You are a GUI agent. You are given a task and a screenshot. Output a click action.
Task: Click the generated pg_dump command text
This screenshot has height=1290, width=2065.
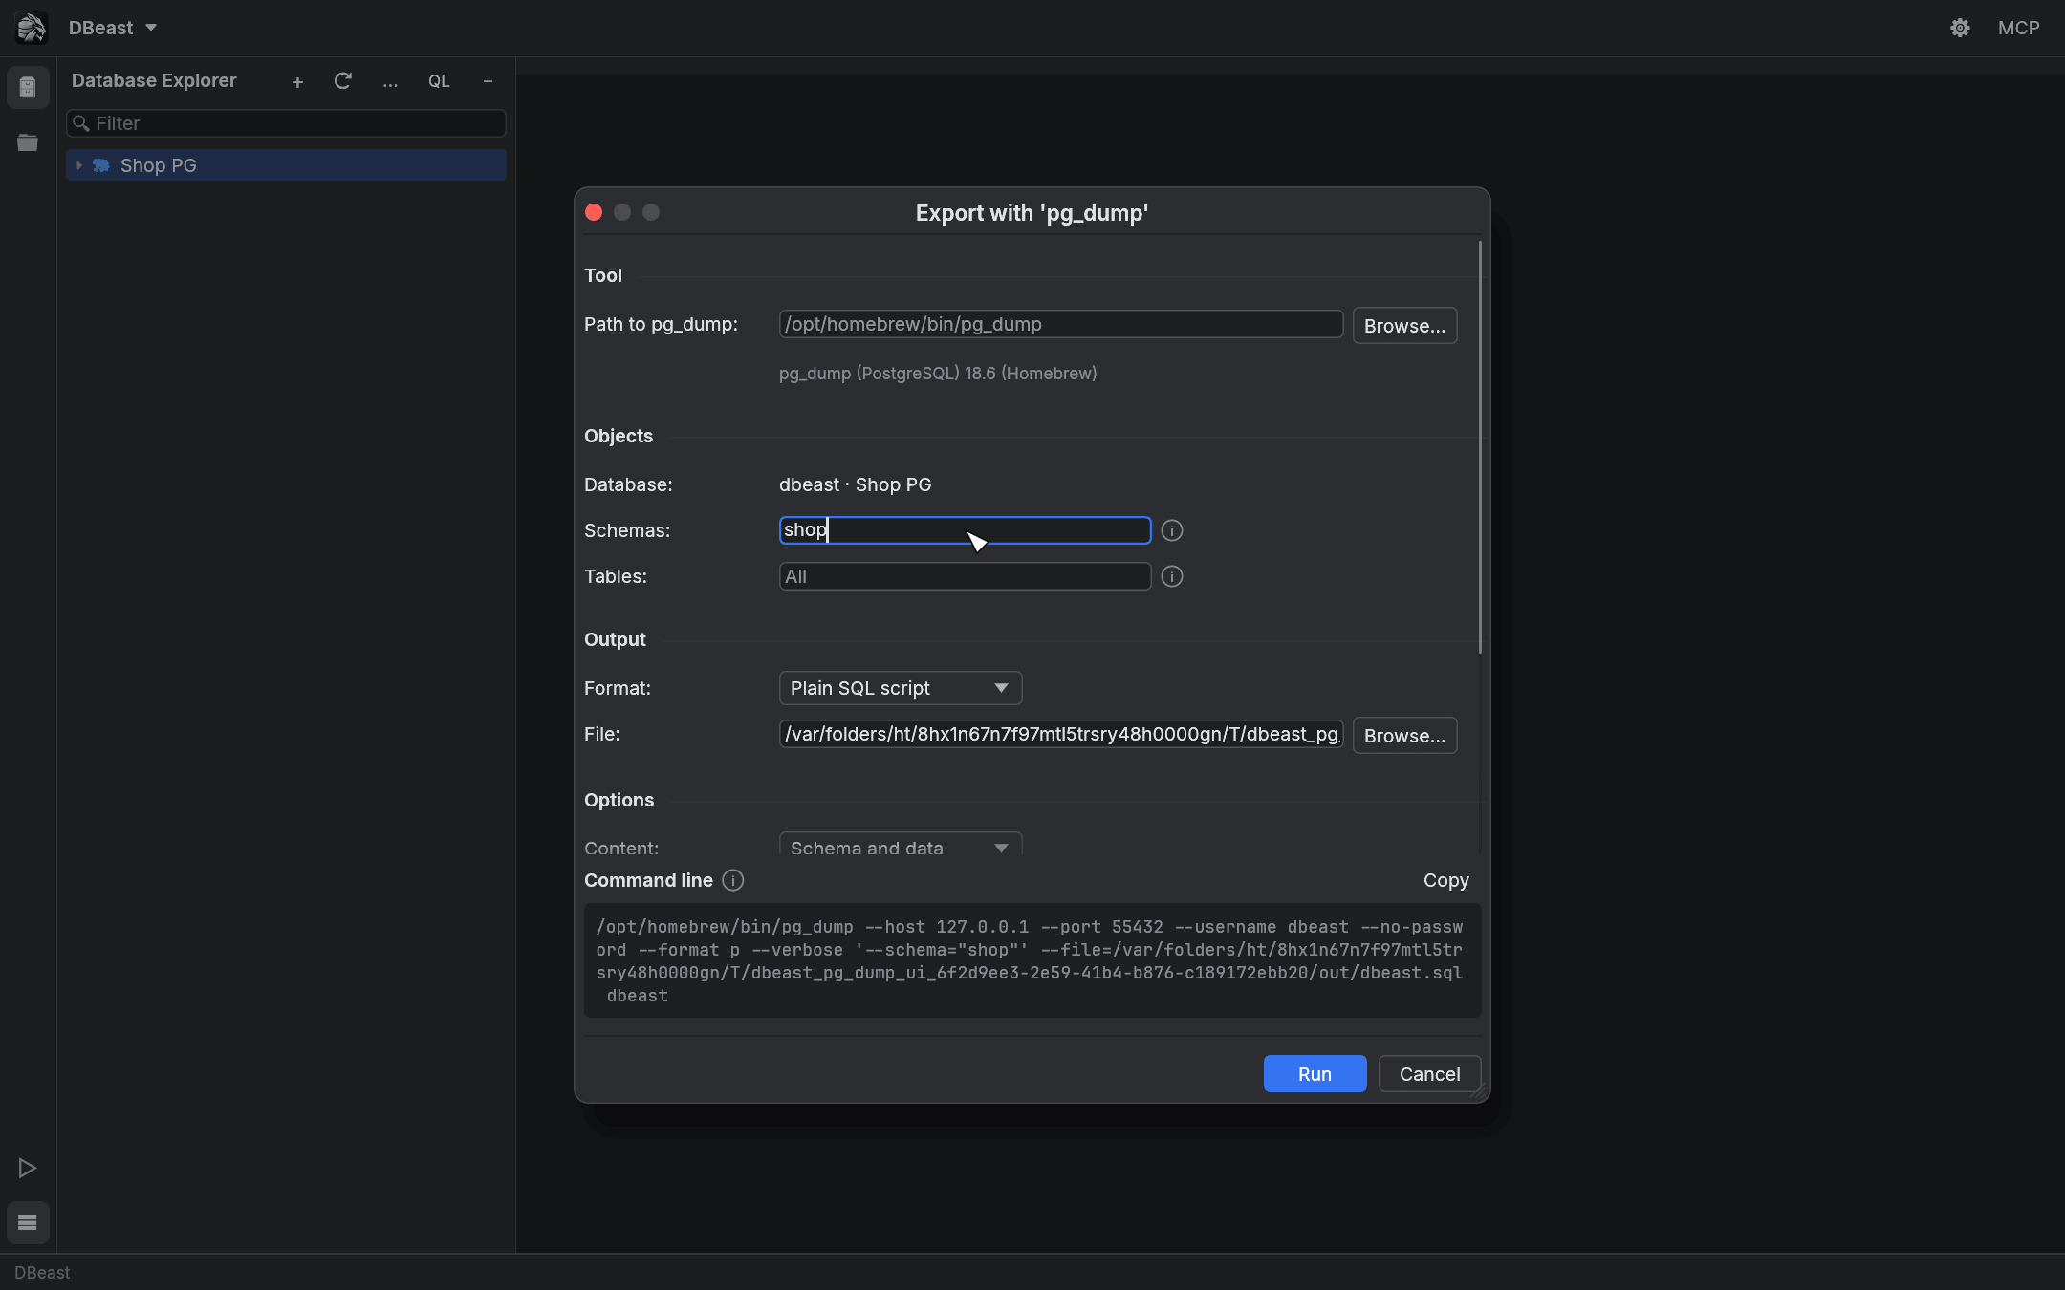[1032, 960]
